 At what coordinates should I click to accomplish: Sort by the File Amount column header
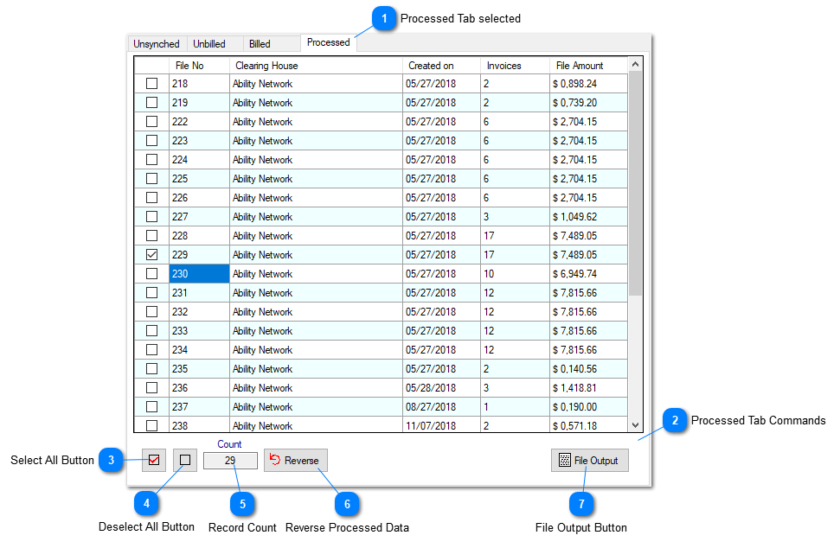coord(580,65)
